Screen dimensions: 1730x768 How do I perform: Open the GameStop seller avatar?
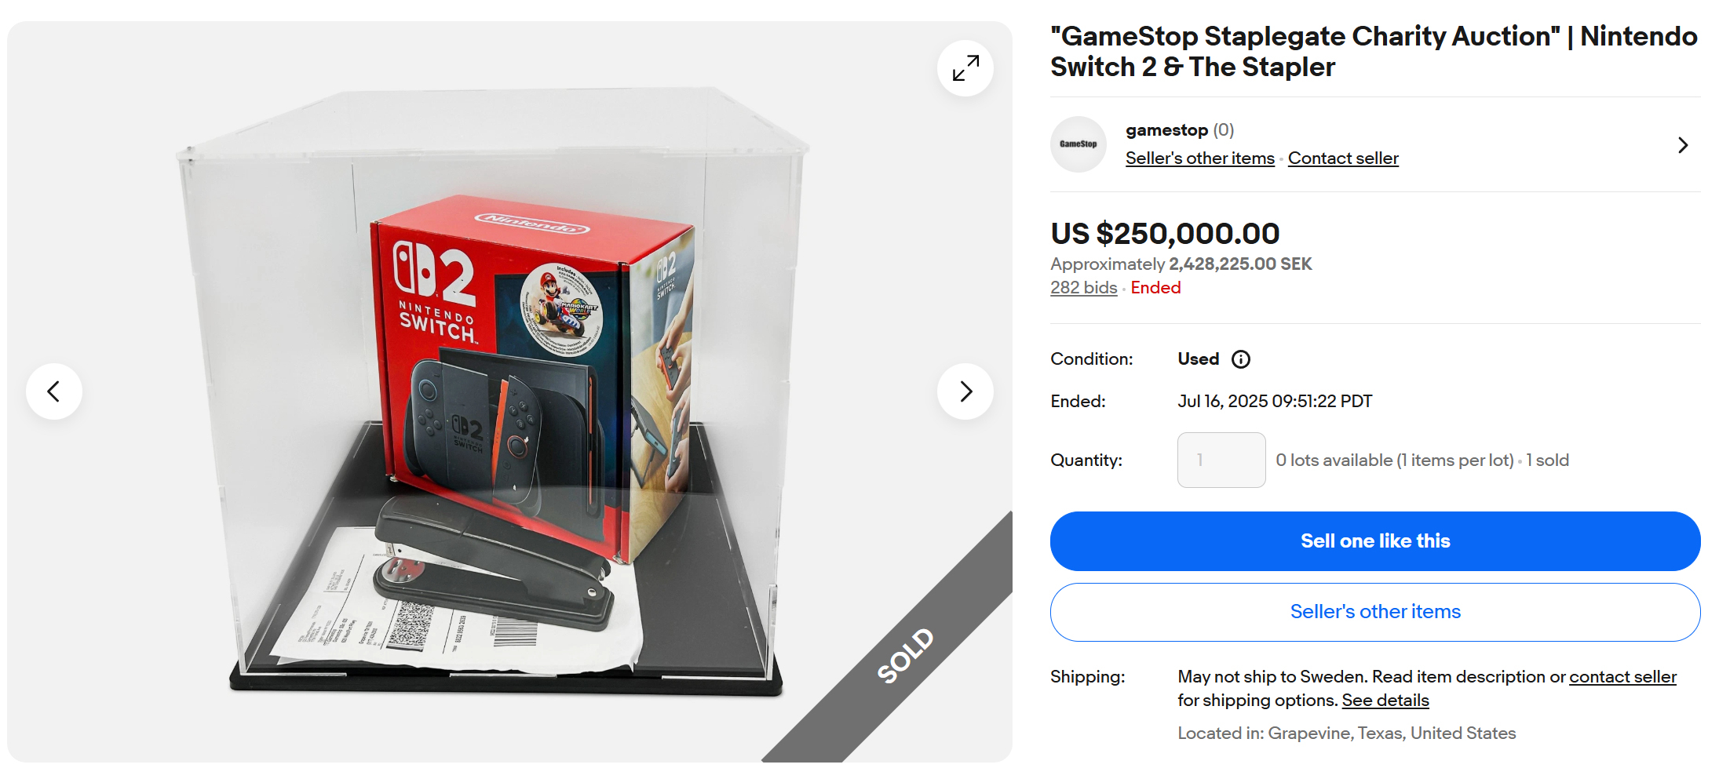pyautogui.click(x=1078, y=144)
